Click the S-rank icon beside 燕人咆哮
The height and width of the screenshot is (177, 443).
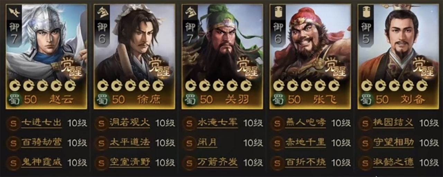click(277, 123)
